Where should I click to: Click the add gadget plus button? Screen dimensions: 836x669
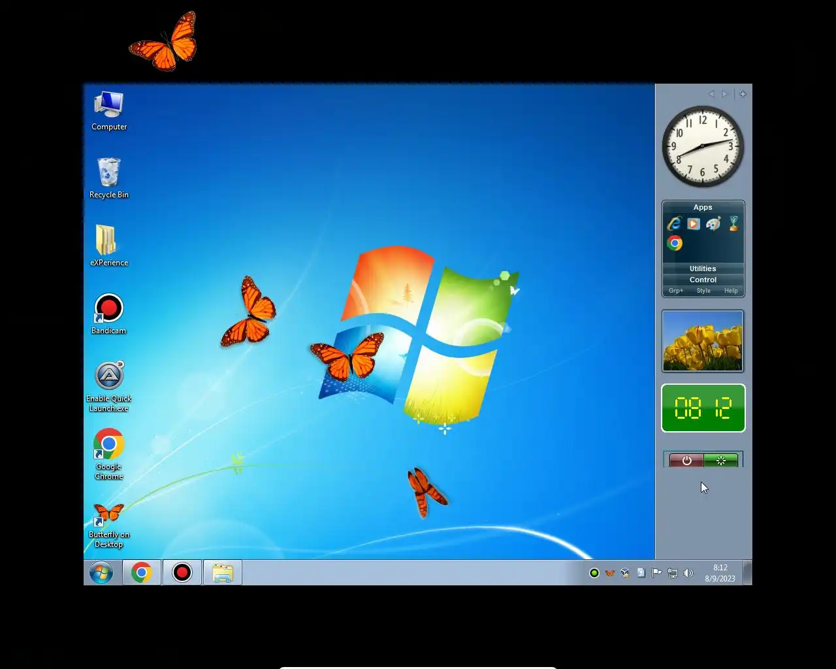click(743, 94)
